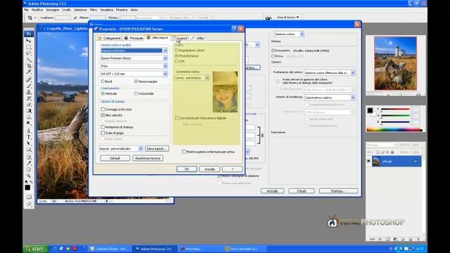
Task: Check Mostra questa schermata per prima
Action: tap(184, 152)
